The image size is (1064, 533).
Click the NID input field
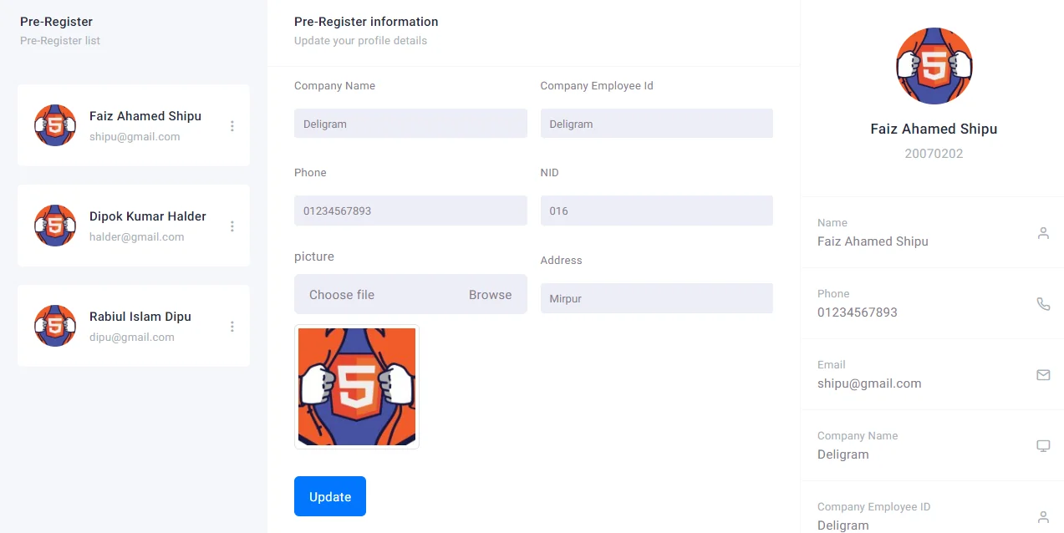(656, 211)
